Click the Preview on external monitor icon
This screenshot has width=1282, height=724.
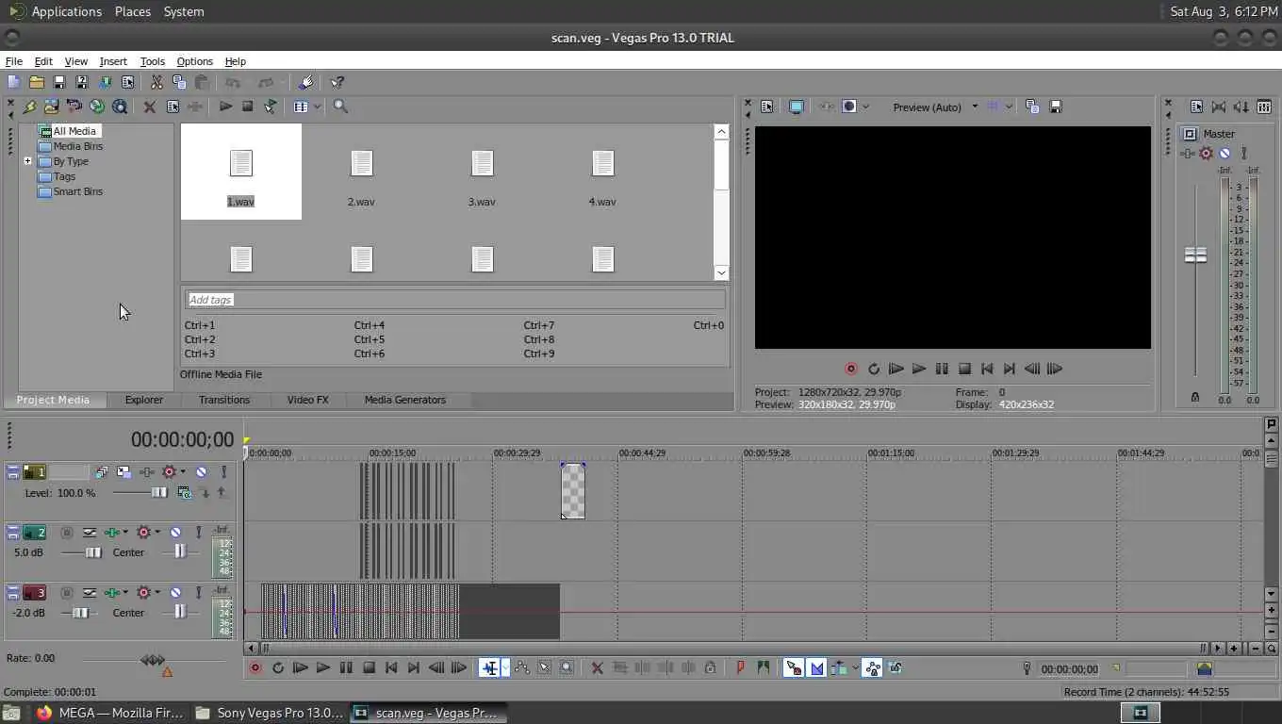point(796,107)
